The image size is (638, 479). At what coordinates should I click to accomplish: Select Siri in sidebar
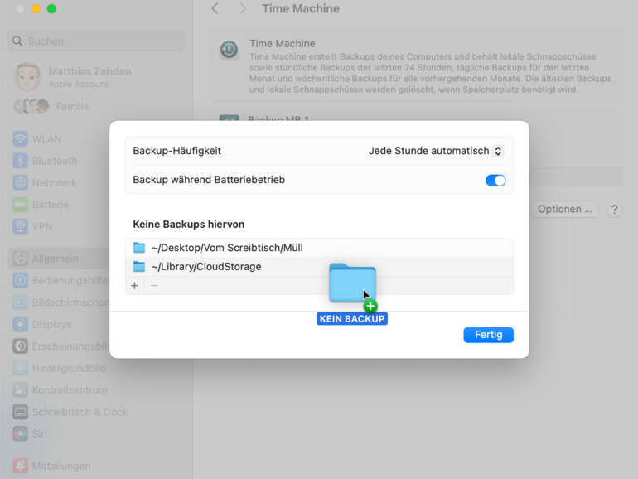click(x=40, y=434)
